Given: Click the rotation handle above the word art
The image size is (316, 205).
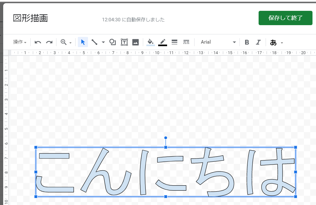Looking at the screenshot, I should (x=166, y=138).
